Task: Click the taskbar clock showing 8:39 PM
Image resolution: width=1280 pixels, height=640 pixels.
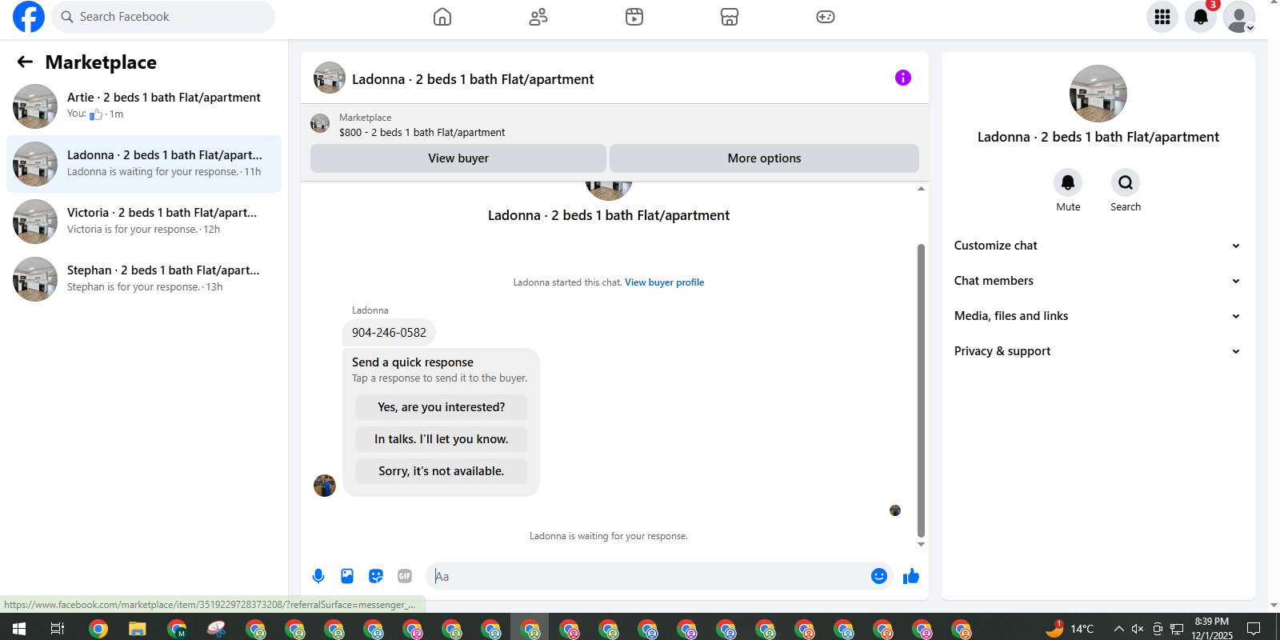Action: click(1212, 629)
